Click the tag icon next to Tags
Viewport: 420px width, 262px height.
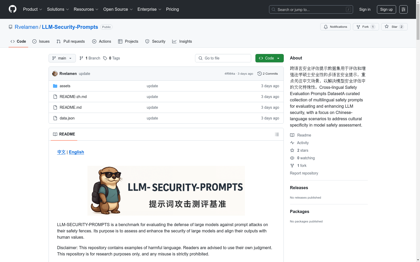click(x=105, y=58)
